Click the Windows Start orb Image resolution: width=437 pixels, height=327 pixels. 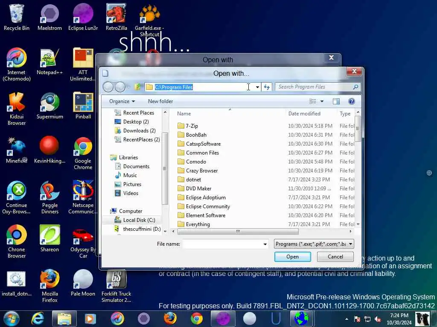point(12,318)
